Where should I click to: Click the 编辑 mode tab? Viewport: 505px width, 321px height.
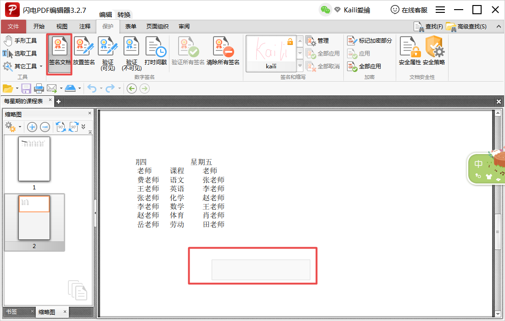[x=106, y=15]
